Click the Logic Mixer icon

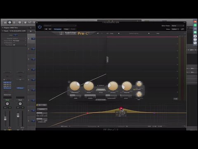[x=30, y=22]
